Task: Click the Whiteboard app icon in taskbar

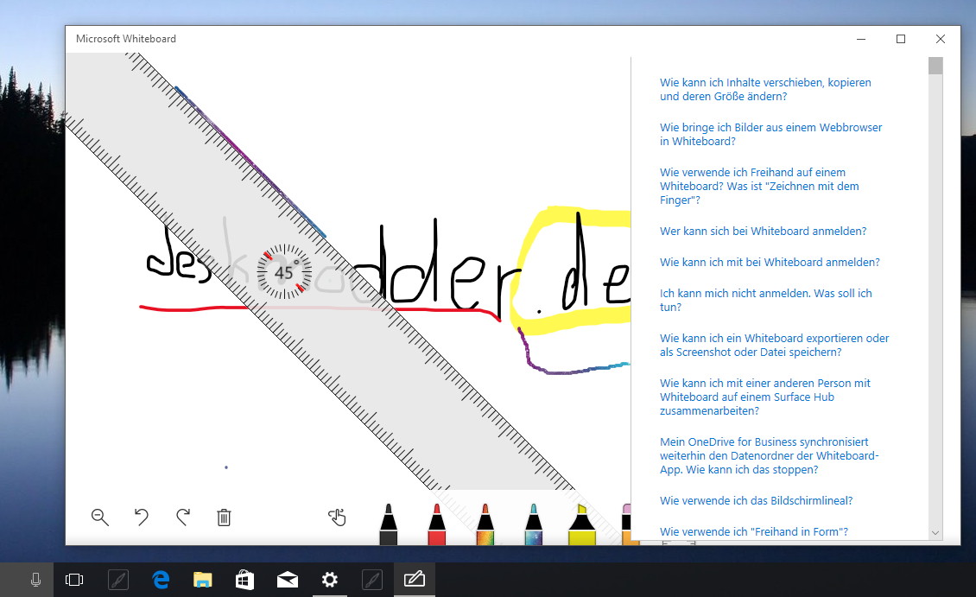Action: tap(414, 580)
